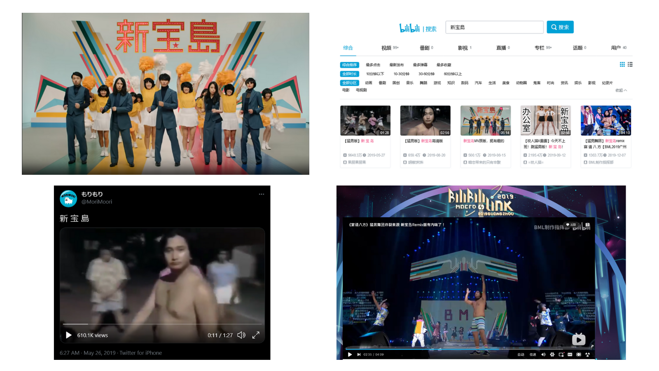Open bilibili player settings gear
This screenshot has width=659, height=371.
pyautogui.click(x=552, y=355)
